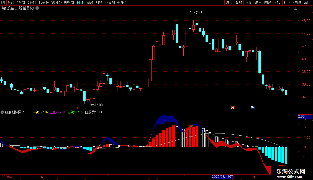The width and height of the screenshot is (313, 180).
Task: Click the 标记 mark button
Action: pyautogui.click(x=287, y=2)
